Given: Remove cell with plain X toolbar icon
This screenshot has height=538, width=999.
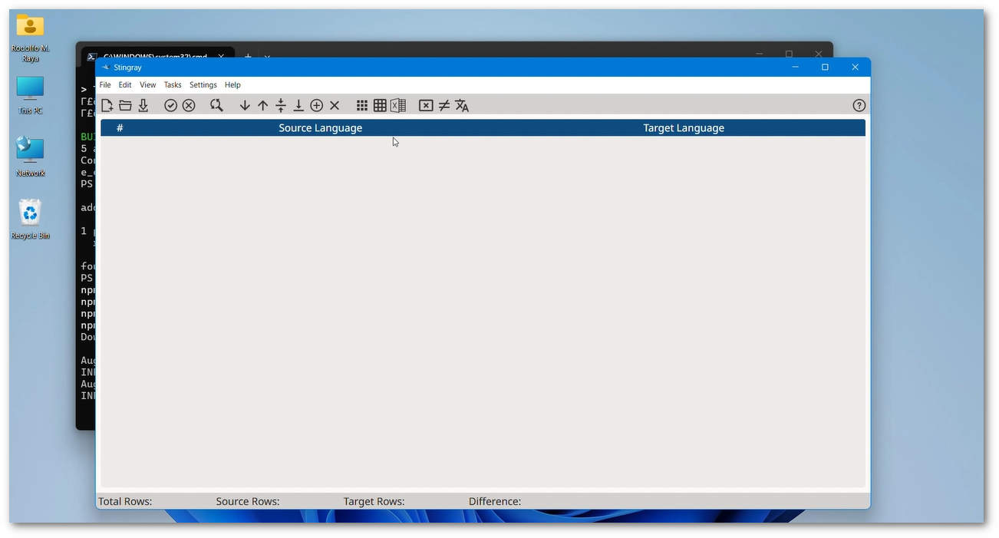Looking at the screenshot, I should (335, 106).
